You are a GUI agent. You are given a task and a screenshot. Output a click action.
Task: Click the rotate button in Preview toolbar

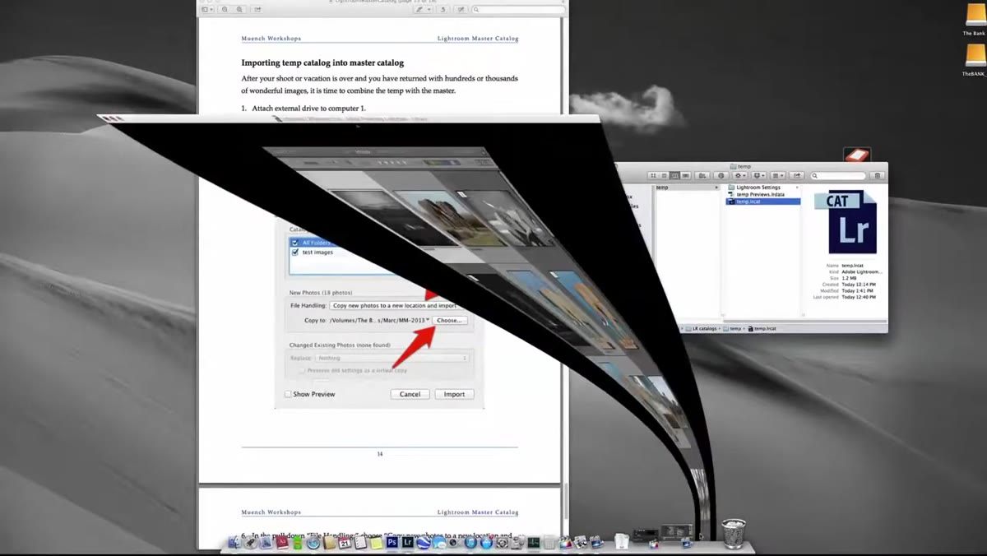[443, 9]
